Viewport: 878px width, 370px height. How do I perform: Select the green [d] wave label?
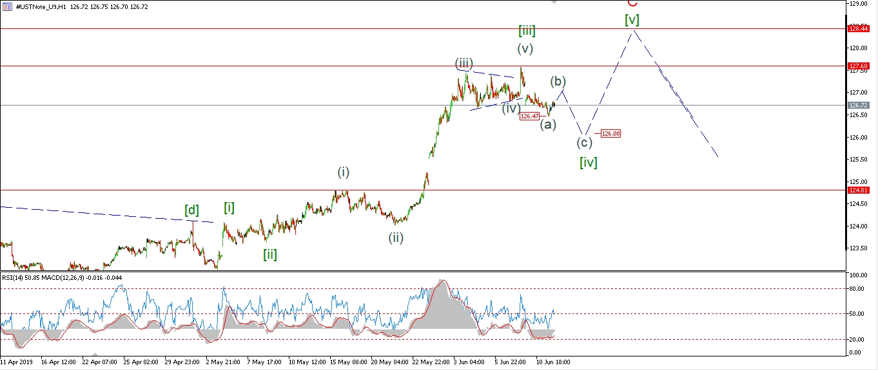[191, 210]
